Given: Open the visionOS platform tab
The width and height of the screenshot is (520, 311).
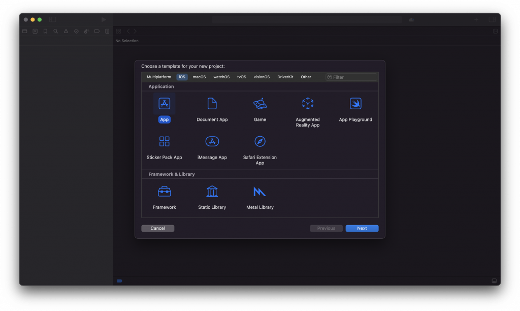Looking at the screenshot, I should (262, 77).
